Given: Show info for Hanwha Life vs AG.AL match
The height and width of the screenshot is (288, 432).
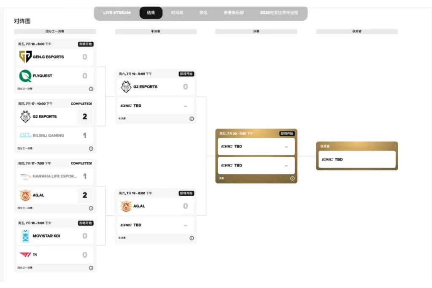Looking at the screenshot, I should [91, 208].
